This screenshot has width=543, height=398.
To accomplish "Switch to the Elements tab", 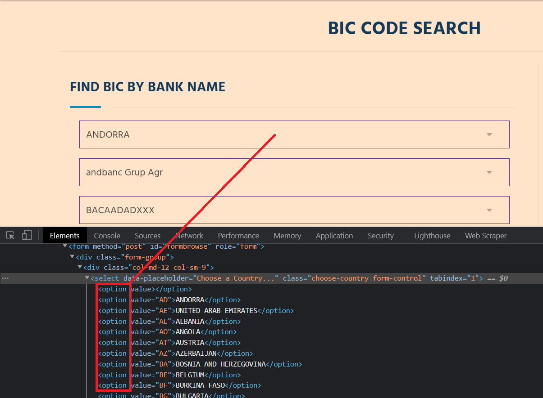I will click(64, 236).
